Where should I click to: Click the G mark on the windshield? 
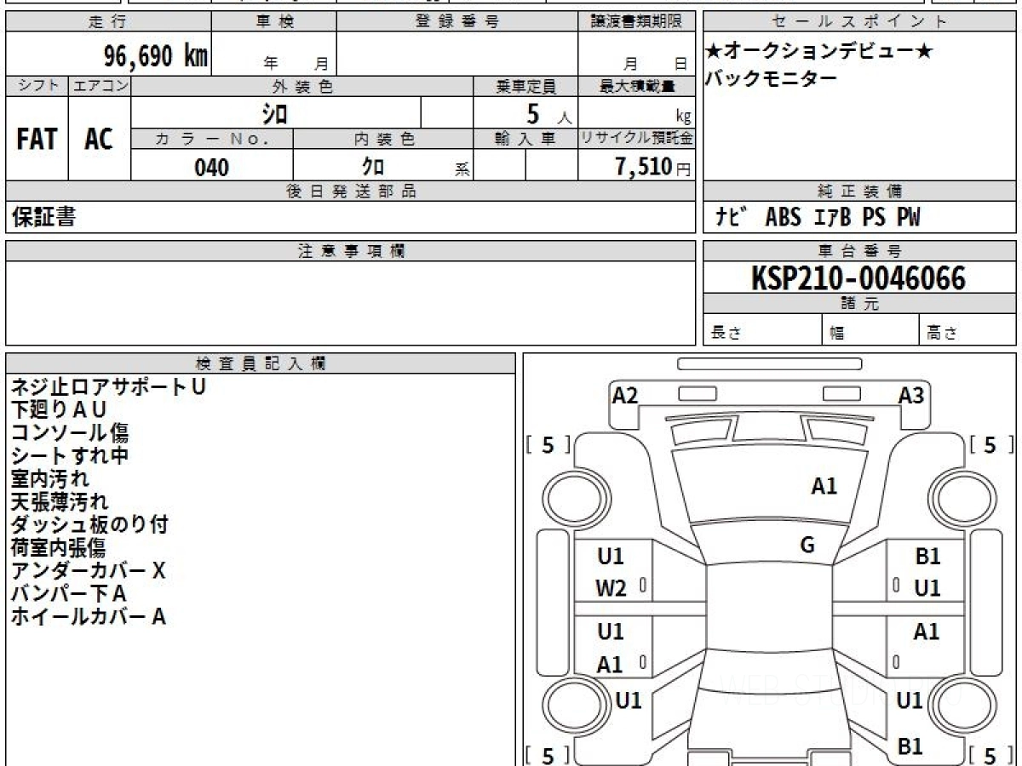tap(807, 546)
